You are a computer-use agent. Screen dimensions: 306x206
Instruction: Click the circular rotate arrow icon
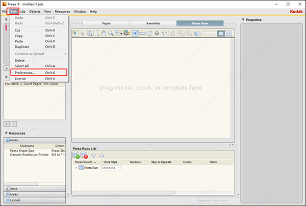[173, 33]
